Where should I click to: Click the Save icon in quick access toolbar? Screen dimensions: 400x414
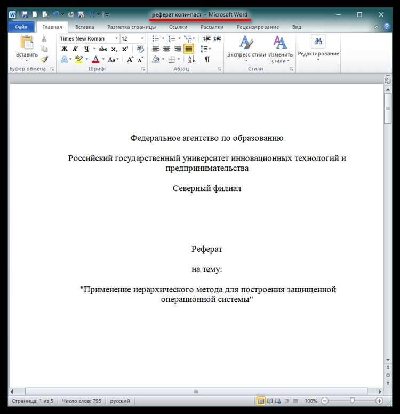tap(25, 14)
